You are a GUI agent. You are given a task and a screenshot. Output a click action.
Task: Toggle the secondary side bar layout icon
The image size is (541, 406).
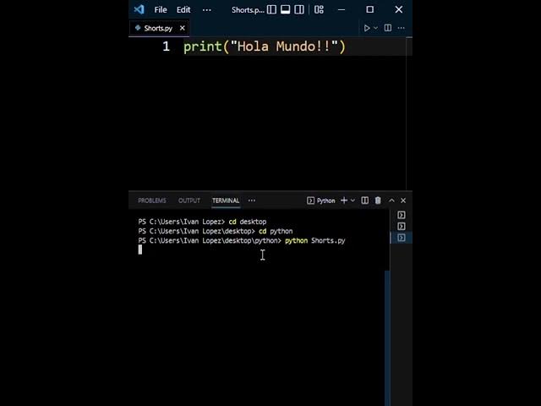coord(299,9)
